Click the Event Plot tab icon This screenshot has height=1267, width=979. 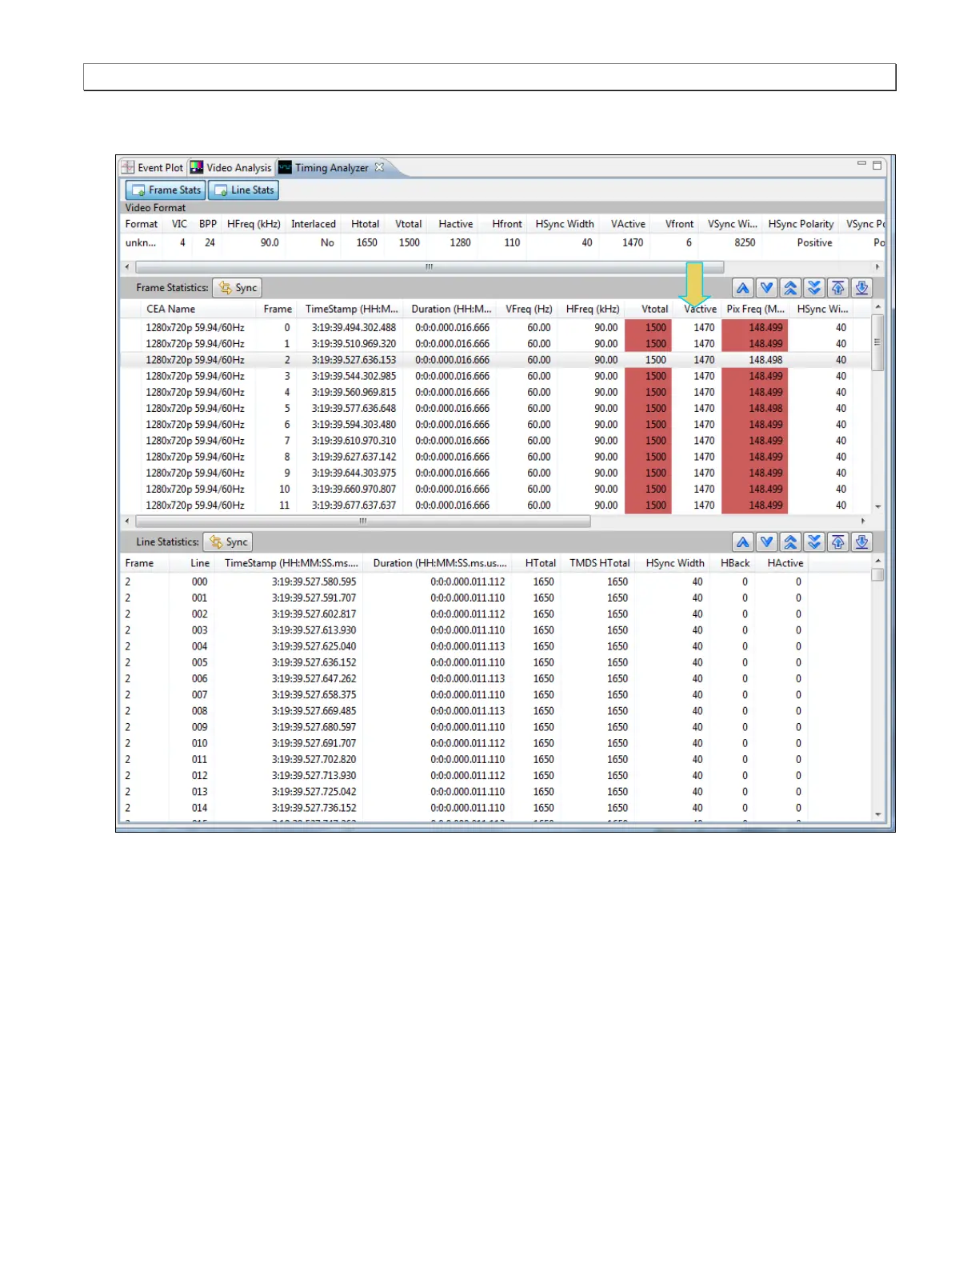(128, 167)
